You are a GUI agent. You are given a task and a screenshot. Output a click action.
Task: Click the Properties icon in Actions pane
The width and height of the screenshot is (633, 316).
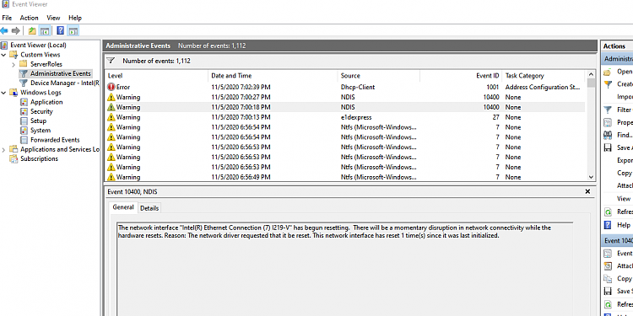pos(608,122)
